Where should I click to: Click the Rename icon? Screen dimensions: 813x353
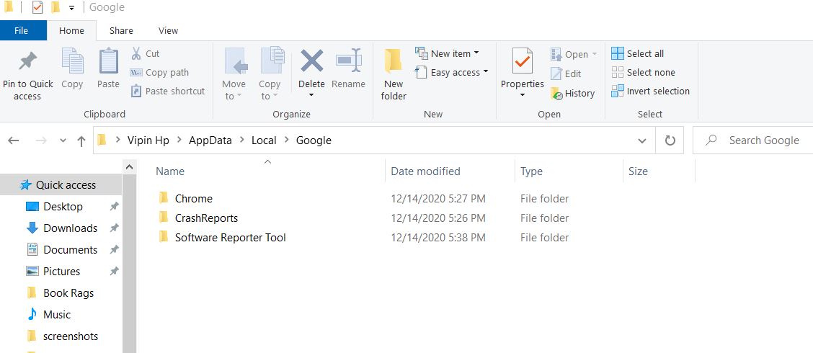coord(348,61)
